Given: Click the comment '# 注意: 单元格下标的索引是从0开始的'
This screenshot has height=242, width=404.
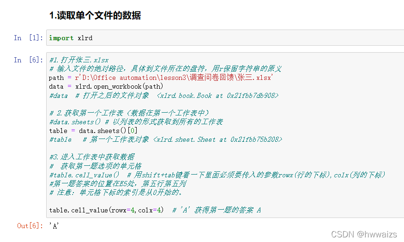Looking at the screenshot, I should (116, 192).
